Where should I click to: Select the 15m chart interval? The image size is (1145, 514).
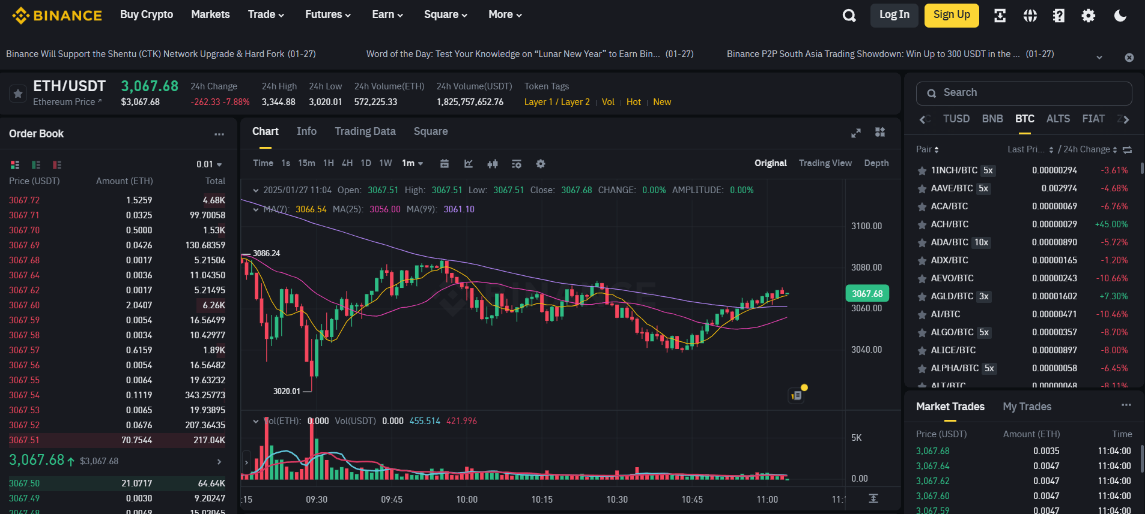coord(306,163)
